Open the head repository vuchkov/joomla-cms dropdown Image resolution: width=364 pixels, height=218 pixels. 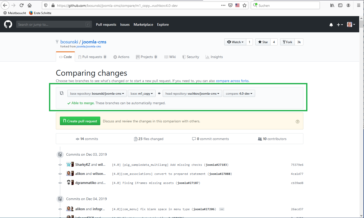pyautogui.click(x=192, y=94)
